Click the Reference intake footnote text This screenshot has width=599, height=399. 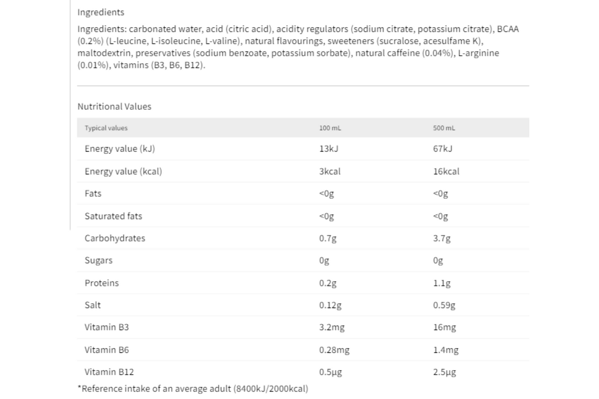click(x=193, y=389)
